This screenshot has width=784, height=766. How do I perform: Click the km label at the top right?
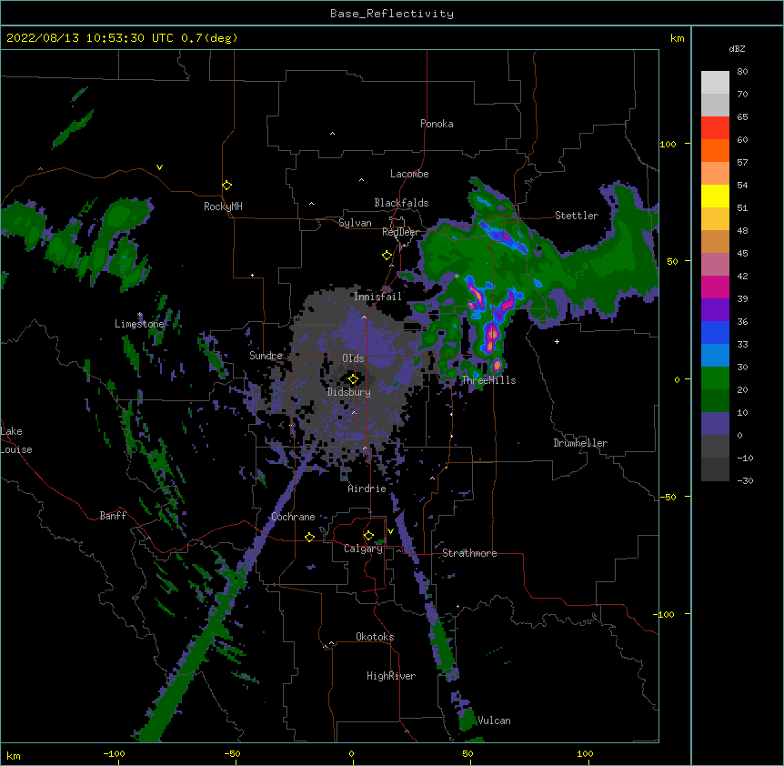click(678, 38)
